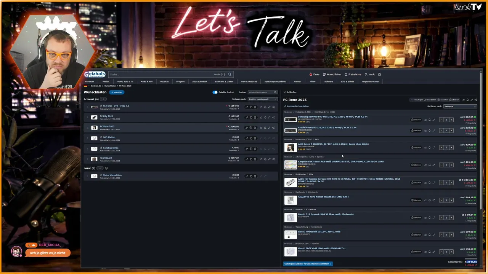488x274 pixels.
Task: Increase quantity of ASUS TUF RTX 5070 Ti
Action: [x=451, y=183]
